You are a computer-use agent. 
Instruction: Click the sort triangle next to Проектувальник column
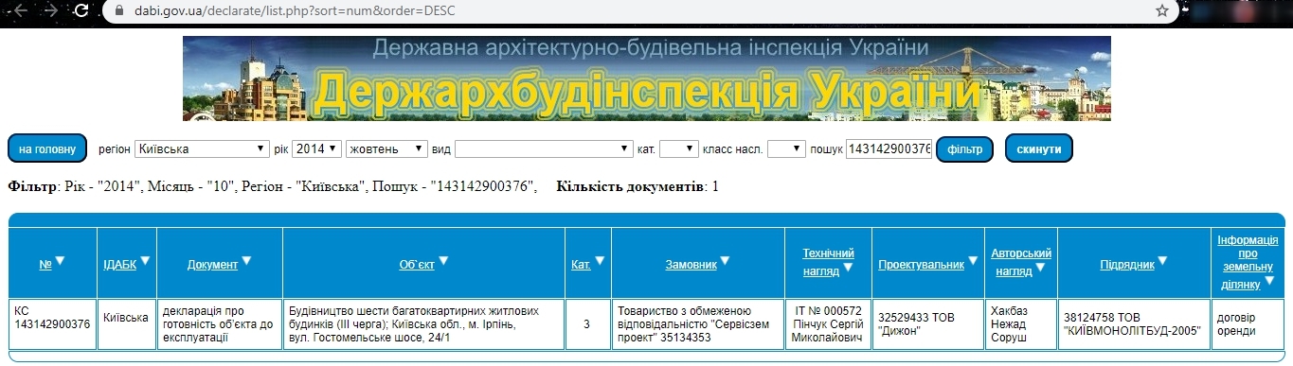click(x=973, y=261)
